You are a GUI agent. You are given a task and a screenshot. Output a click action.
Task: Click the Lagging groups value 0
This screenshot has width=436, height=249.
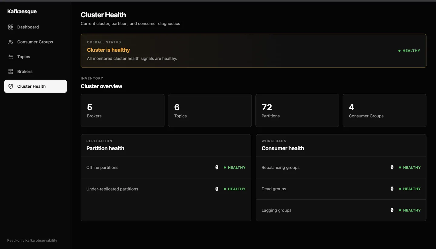point(392,210)
